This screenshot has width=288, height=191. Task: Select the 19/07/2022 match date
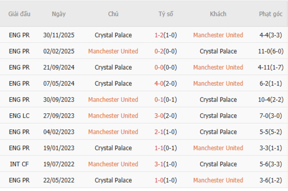point(58,164)
